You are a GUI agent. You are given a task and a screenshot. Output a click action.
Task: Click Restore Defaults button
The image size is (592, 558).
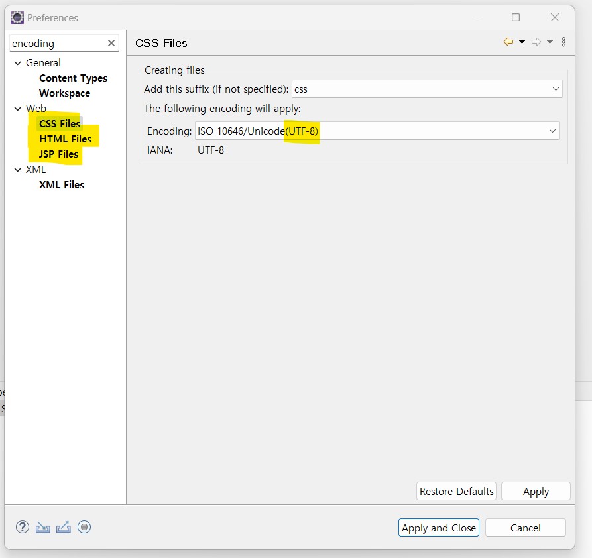tap(457, 491)
